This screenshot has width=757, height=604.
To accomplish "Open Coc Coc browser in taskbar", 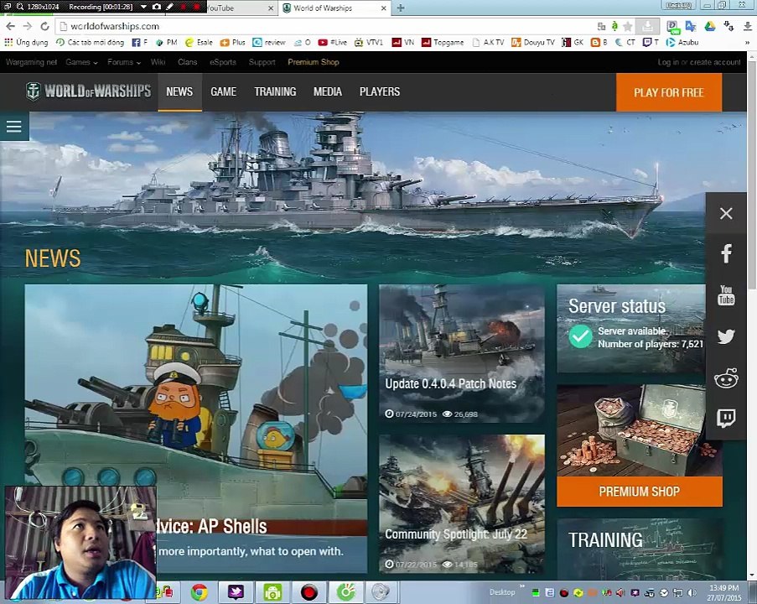I will tap(345, 592).
